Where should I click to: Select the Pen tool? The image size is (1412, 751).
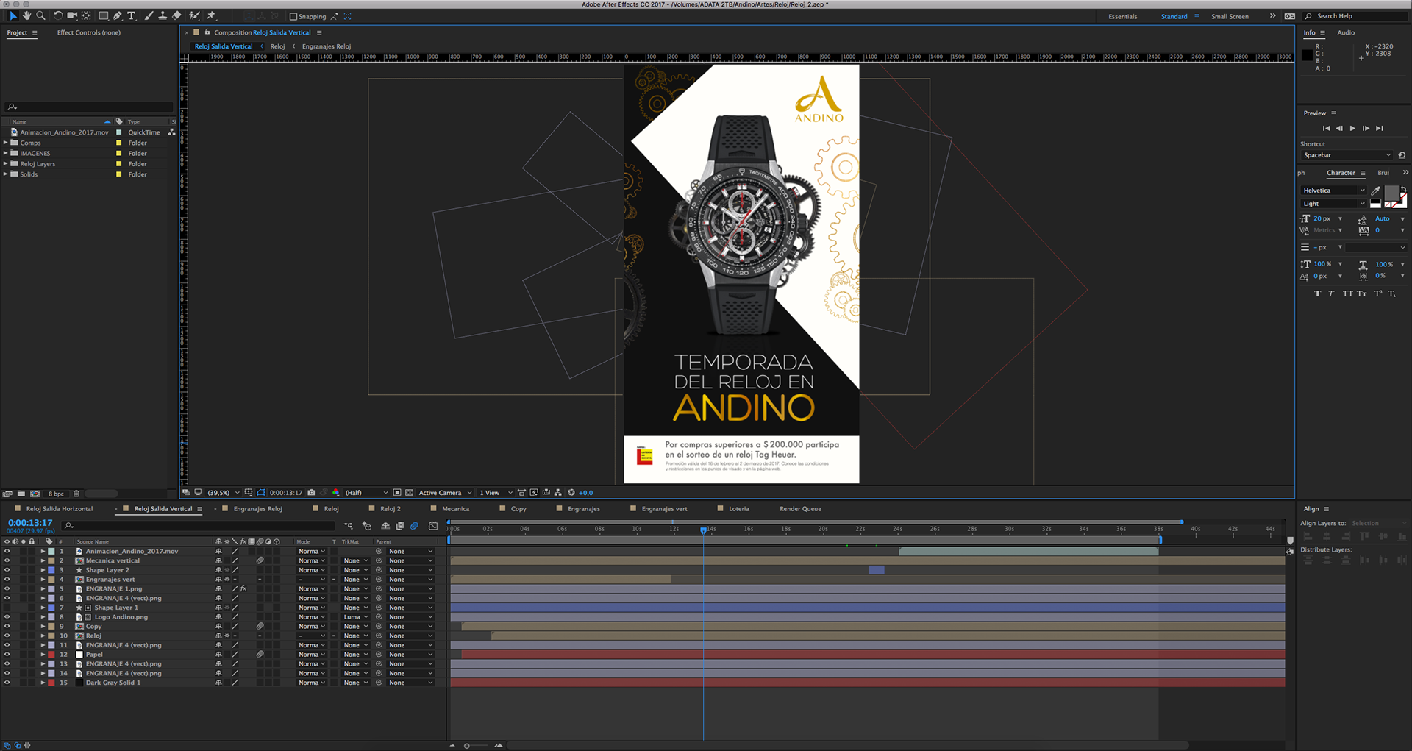pyautogui.click(x=118, y=15)
